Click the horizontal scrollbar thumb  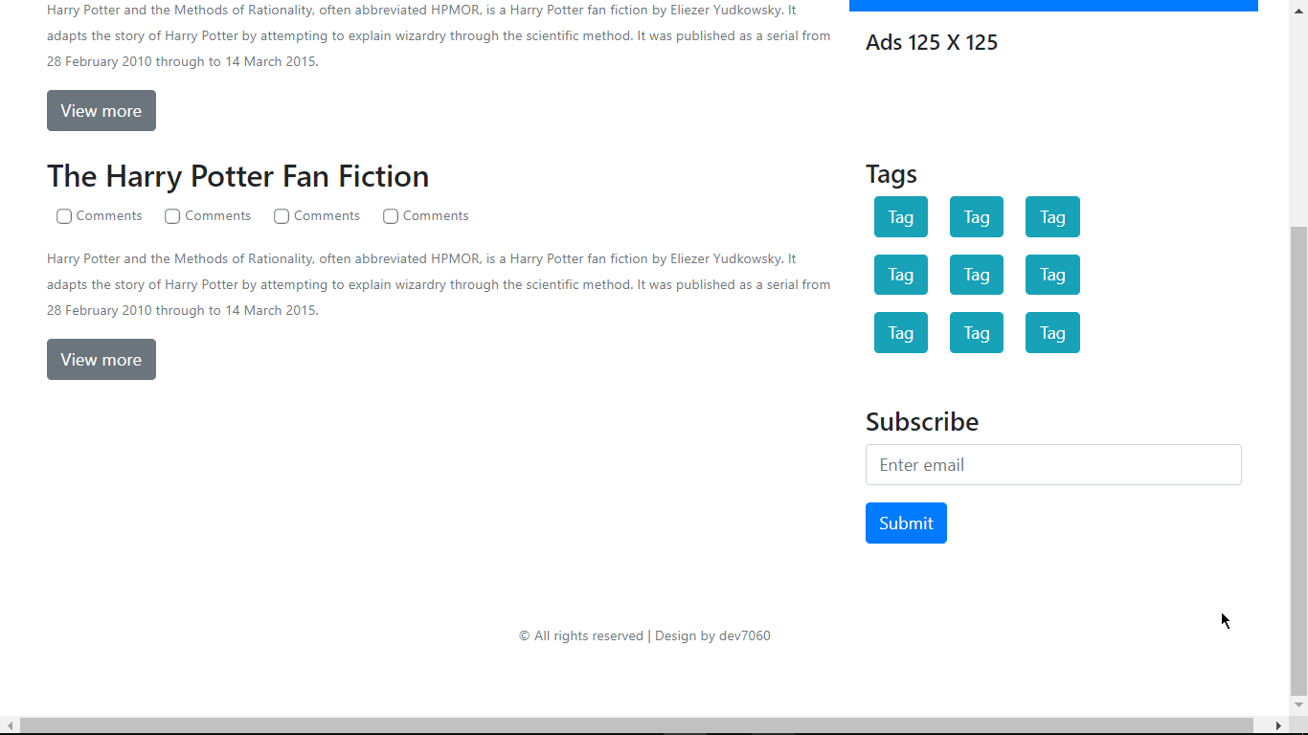click(x=637, y=725)
